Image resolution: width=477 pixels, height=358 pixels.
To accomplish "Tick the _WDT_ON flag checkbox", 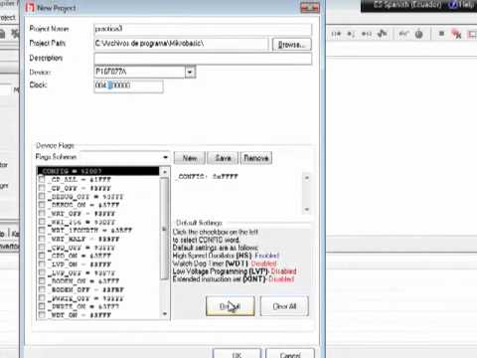I will point(42,315).
